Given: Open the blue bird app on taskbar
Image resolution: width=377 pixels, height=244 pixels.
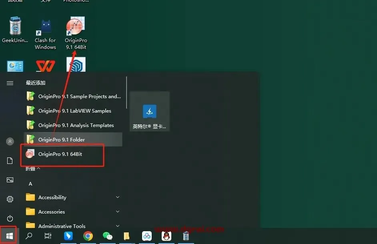Looking at the screenshot, I should coord(68,236).
